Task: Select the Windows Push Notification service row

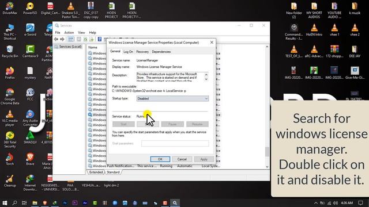Action: click(154, 166)
